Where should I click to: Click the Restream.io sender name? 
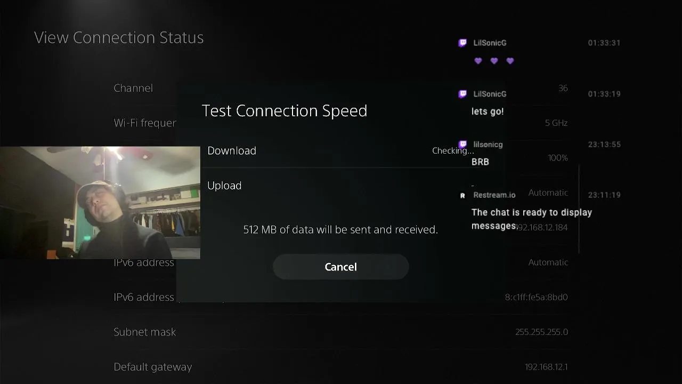494,195
